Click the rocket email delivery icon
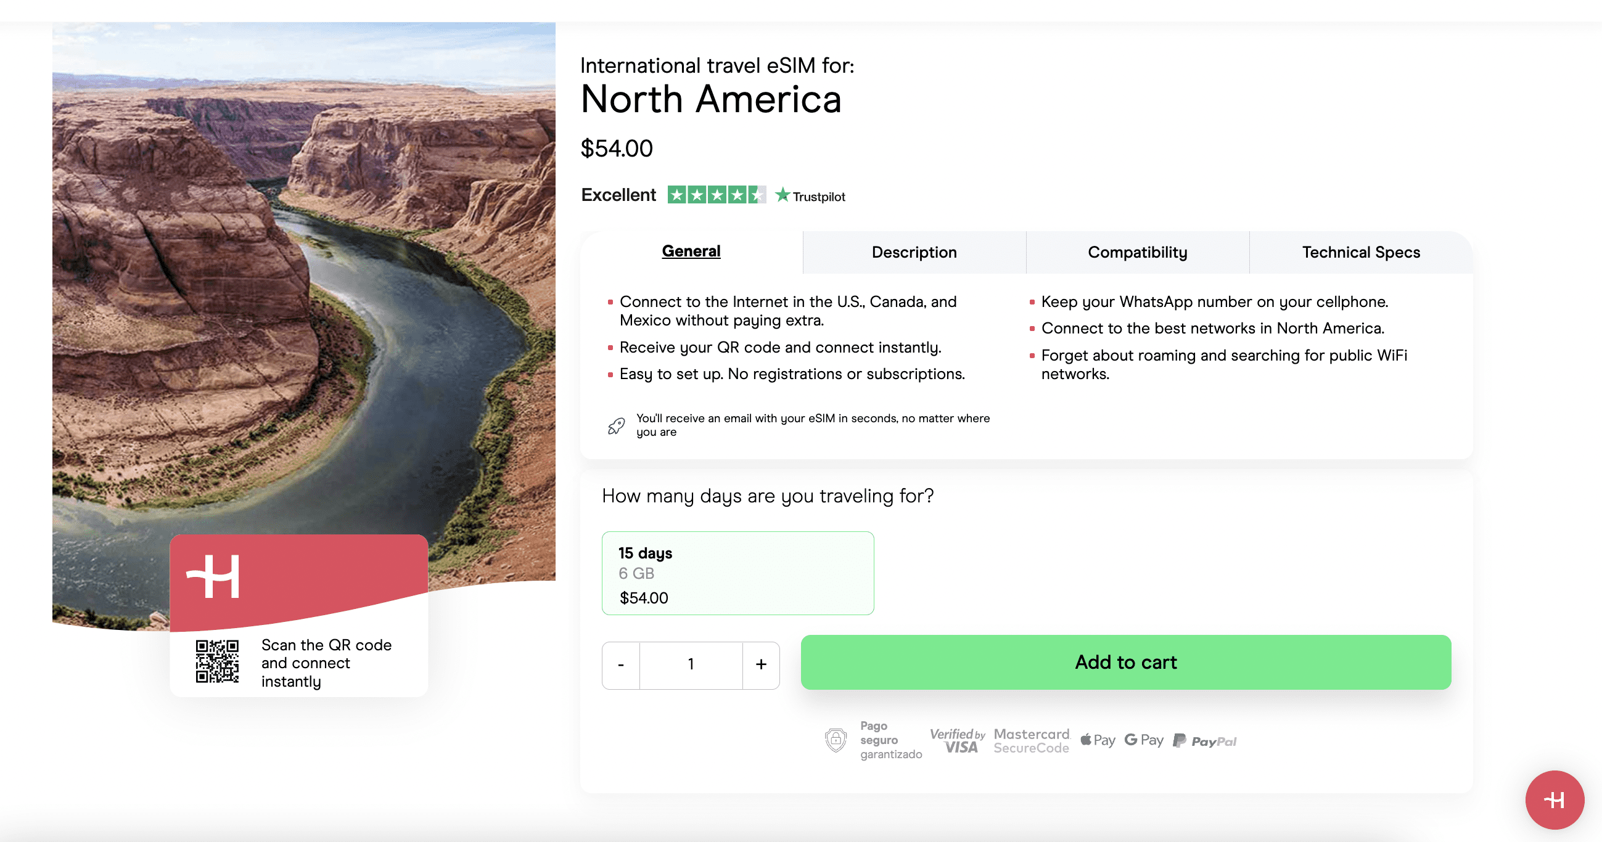The height and width of the screenshot is (842, 1602). [x=615, y=426]
